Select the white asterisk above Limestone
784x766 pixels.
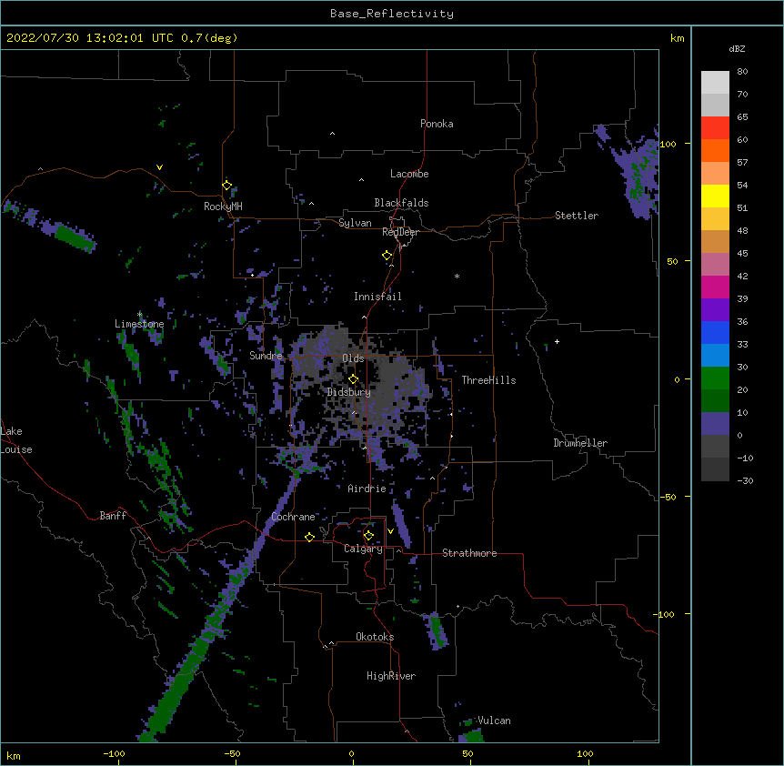[140, 315]
